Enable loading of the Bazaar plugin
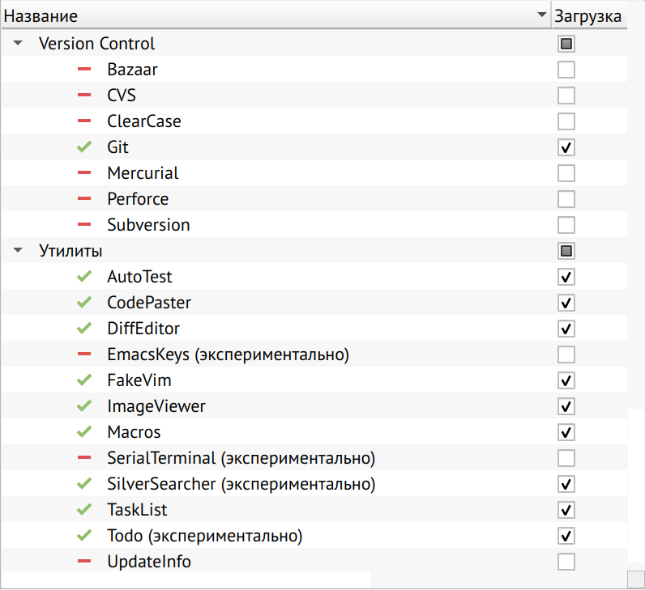Image resolution: width=645 pixels, height=590 pixels. pyautogui.click(x=566, y=70)
